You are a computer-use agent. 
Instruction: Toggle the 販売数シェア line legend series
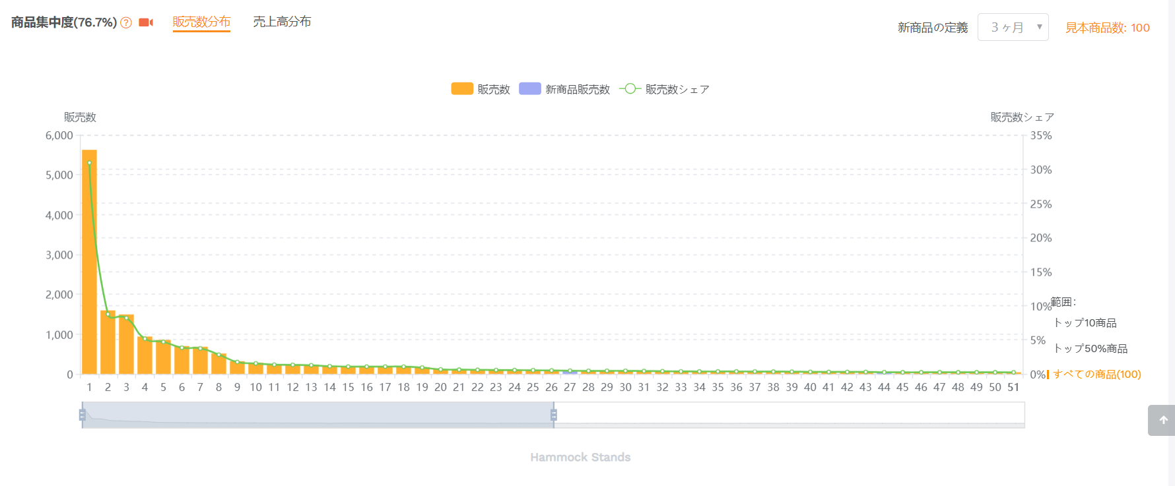pos(665,89)
